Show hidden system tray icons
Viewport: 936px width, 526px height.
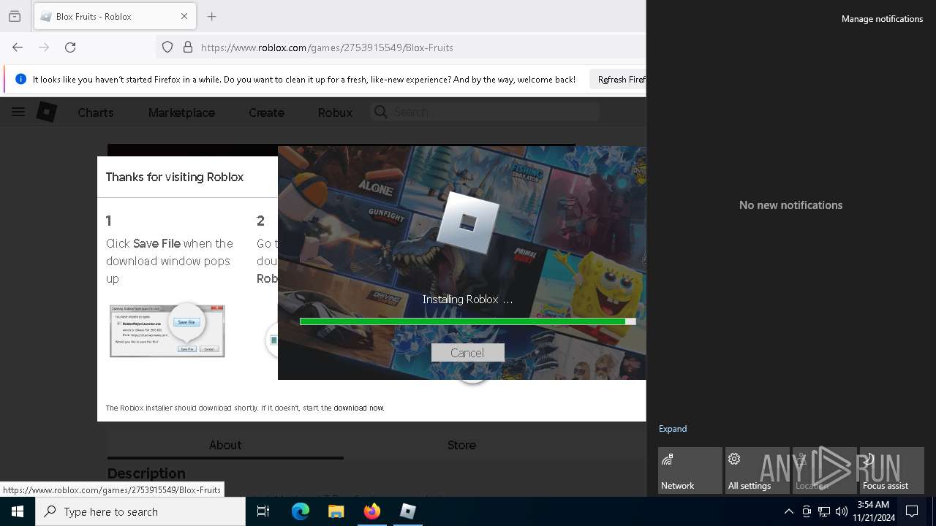pyautogui.click(x=788, y=511)
